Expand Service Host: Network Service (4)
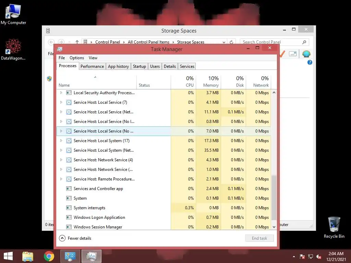351x263 pixels. (61, 160)
